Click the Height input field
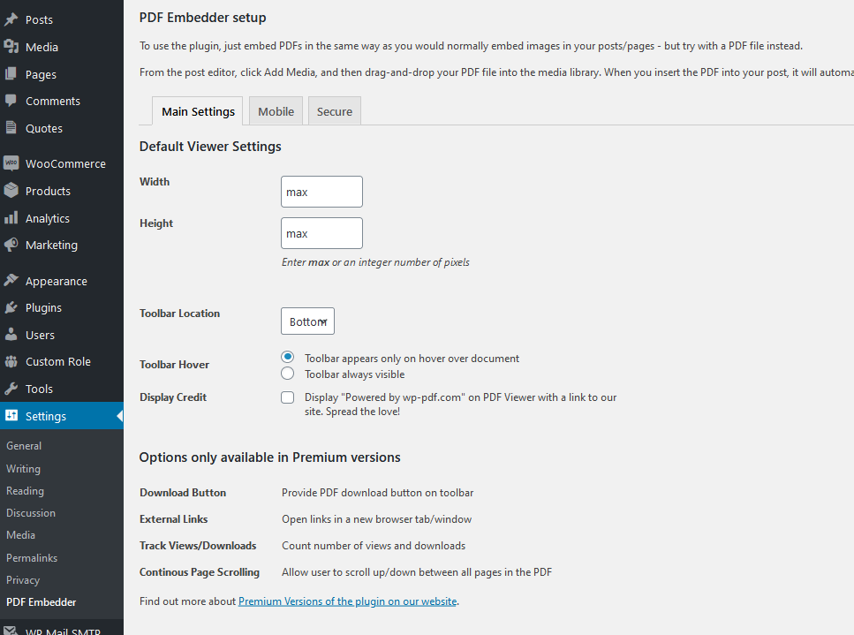854x635 pixels. click(x=321, y=233)
